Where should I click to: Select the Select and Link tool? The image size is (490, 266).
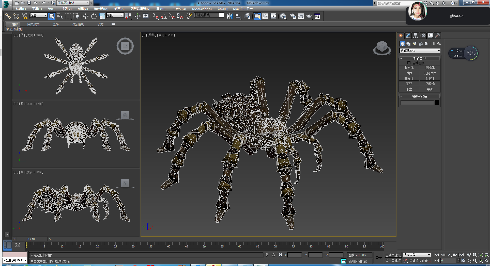[x=8, y=16]
